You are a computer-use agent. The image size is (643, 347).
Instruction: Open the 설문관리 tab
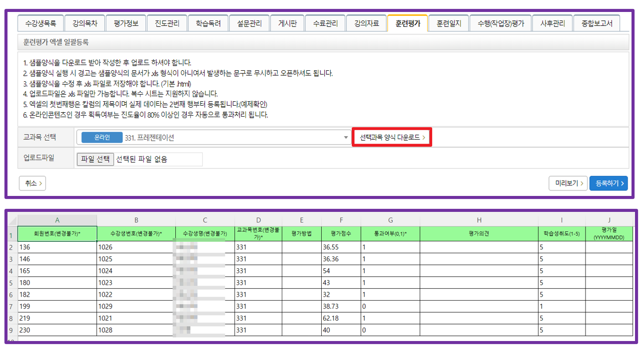(249, 23)
